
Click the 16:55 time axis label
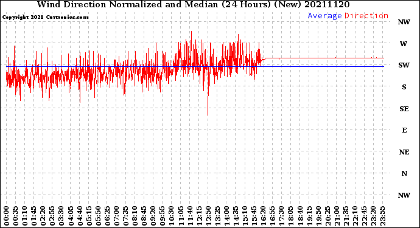pyautogui.click(x=273, y=216)
